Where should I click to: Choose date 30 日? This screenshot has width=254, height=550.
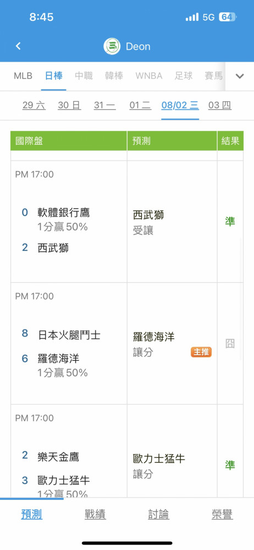coord(69,105)
